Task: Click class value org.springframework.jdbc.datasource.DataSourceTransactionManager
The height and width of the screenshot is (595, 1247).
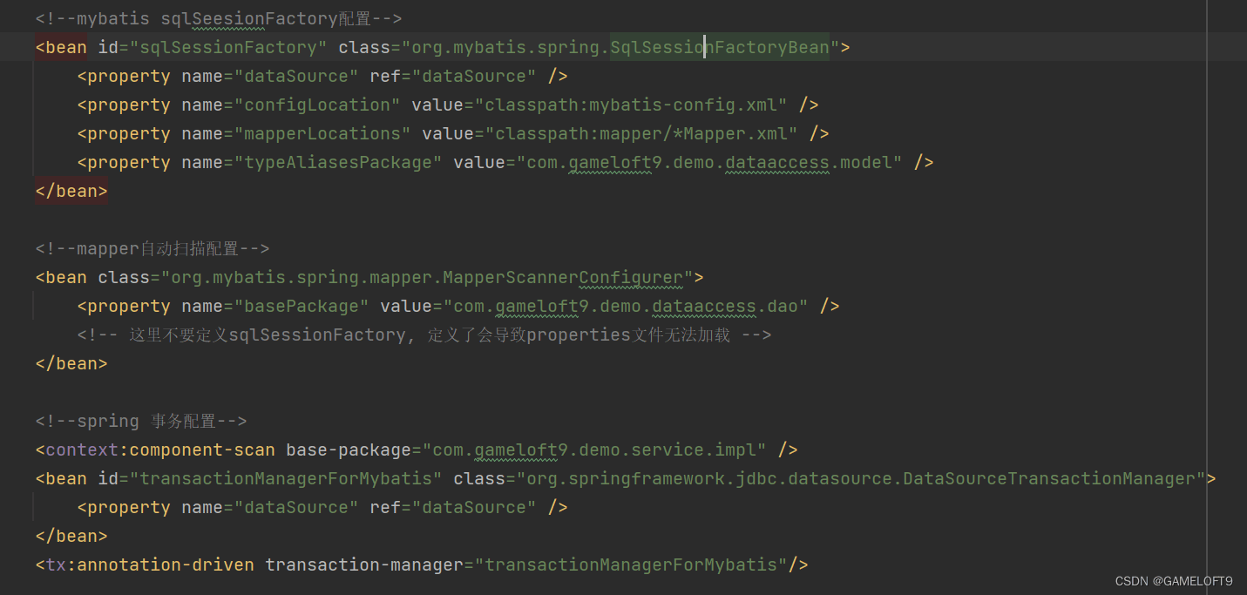Action: (x=861, y=478)
